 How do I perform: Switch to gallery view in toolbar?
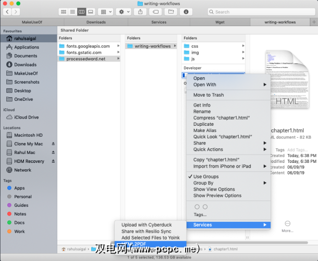tap(90, 11)
